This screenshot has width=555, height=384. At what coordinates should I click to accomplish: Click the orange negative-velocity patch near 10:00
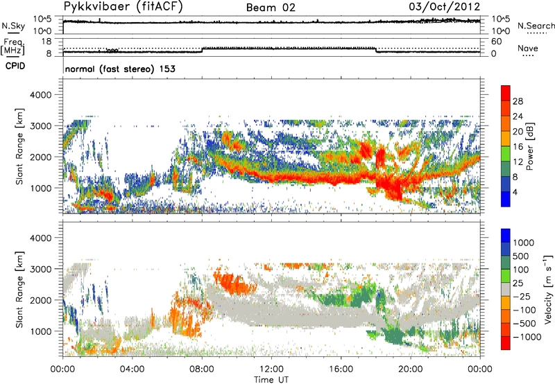point(234,282)
